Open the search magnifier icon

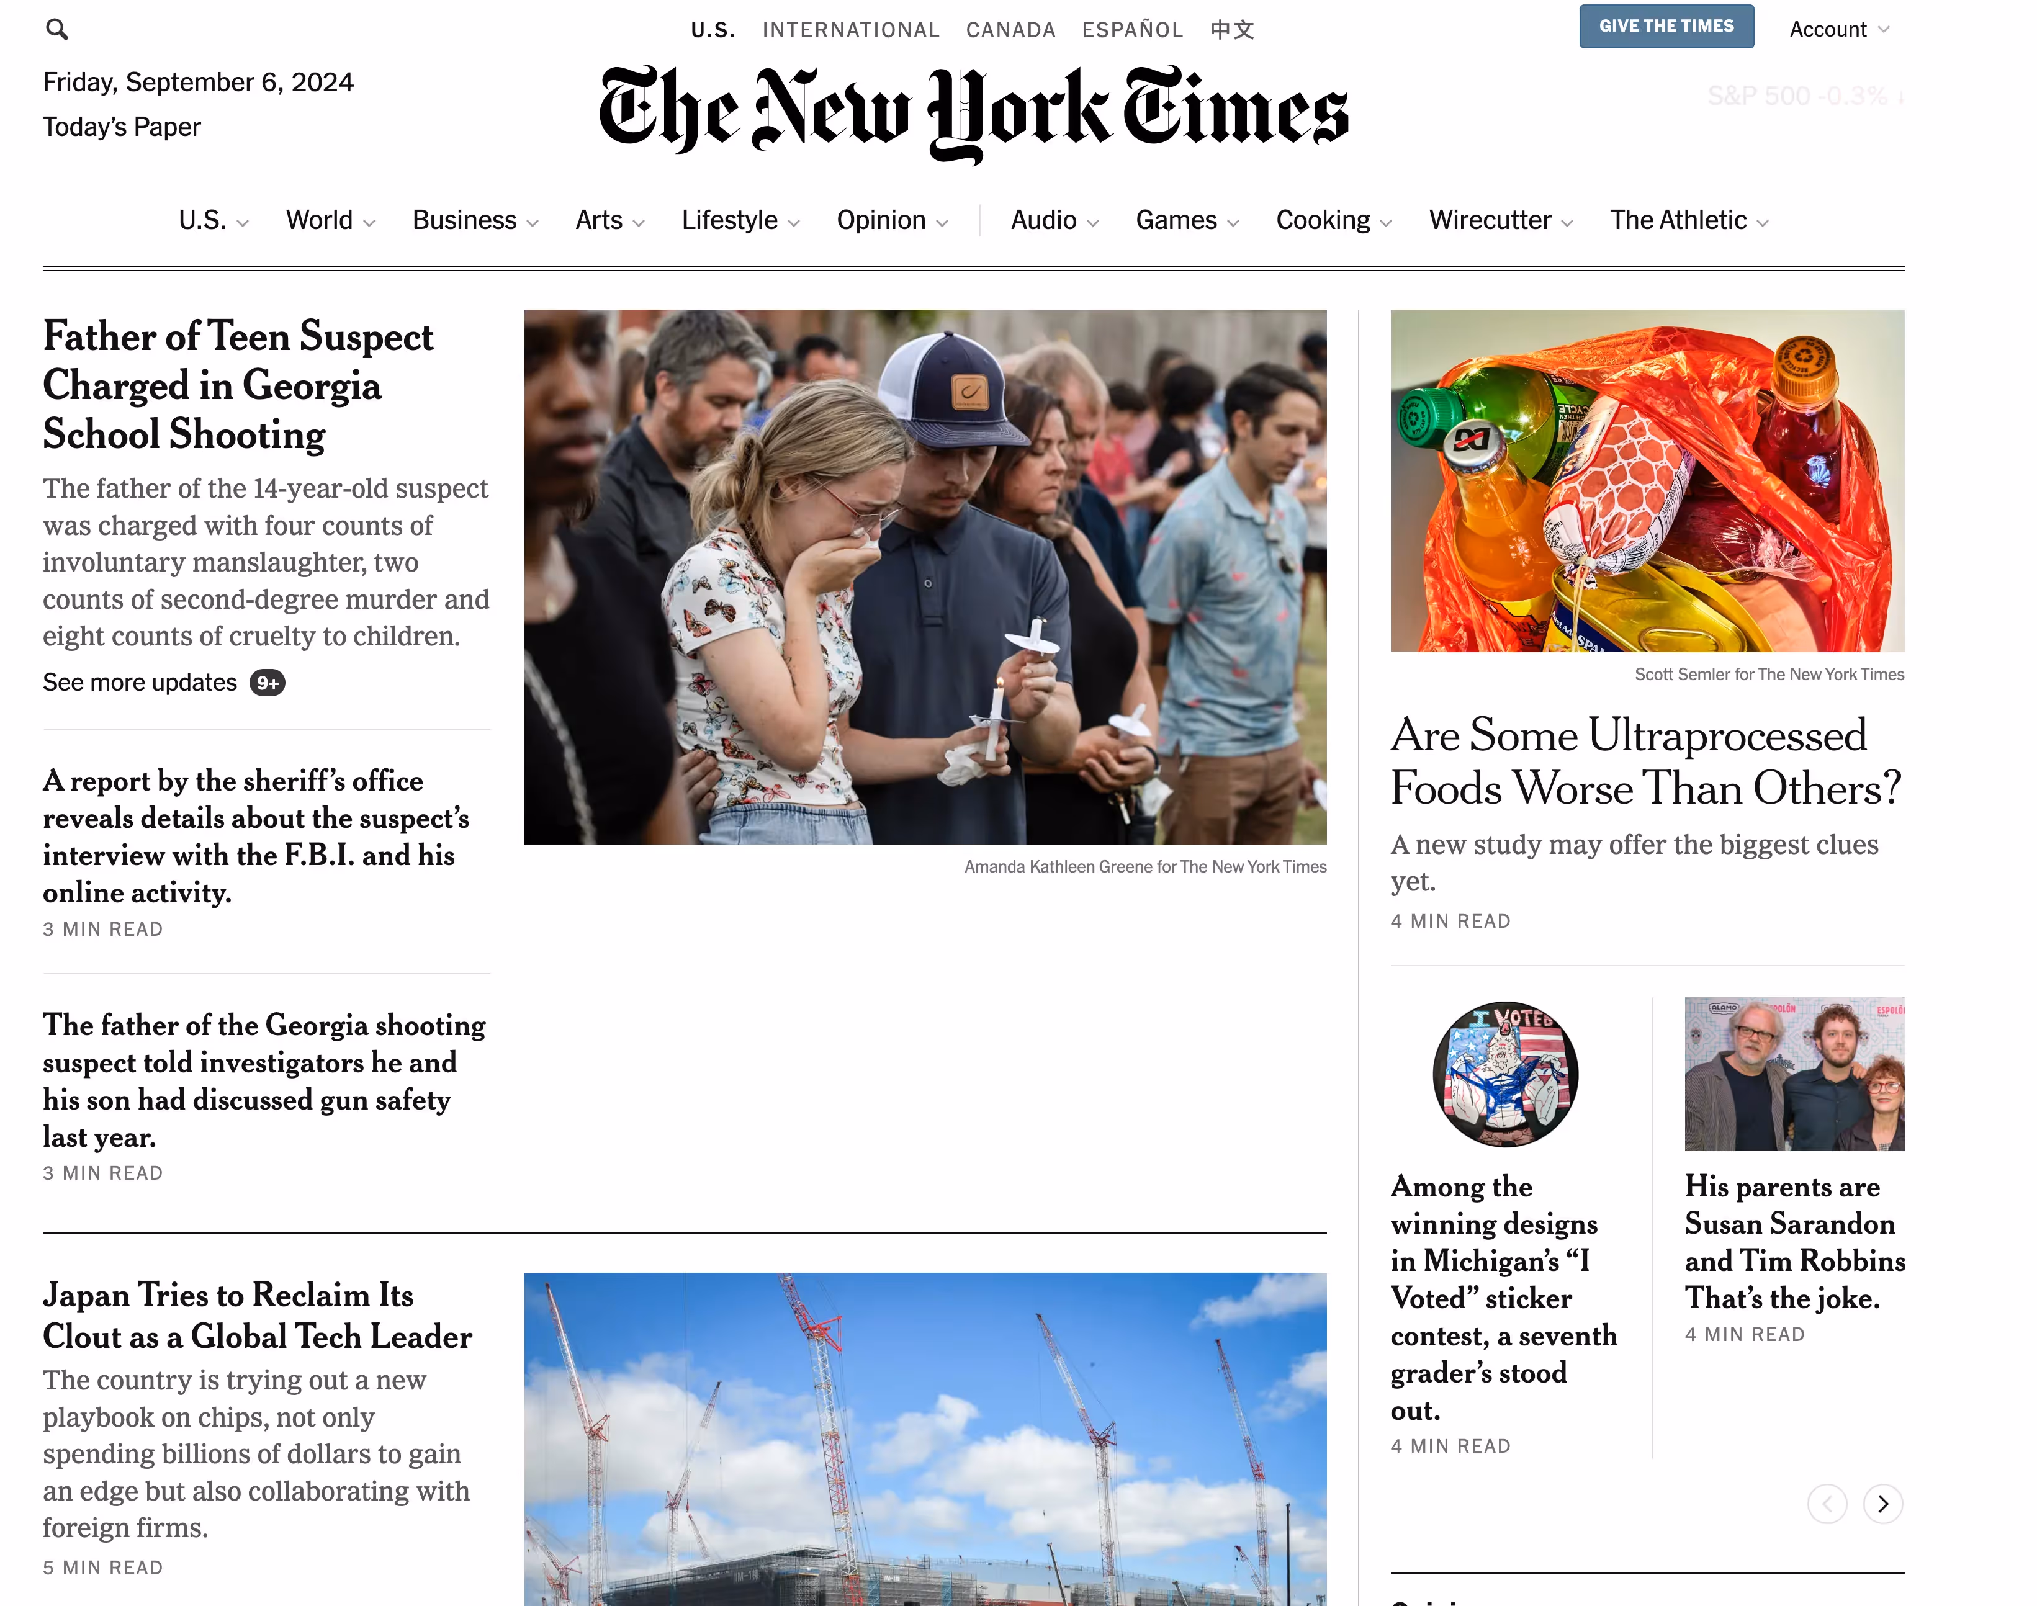[x=56, y=29]
